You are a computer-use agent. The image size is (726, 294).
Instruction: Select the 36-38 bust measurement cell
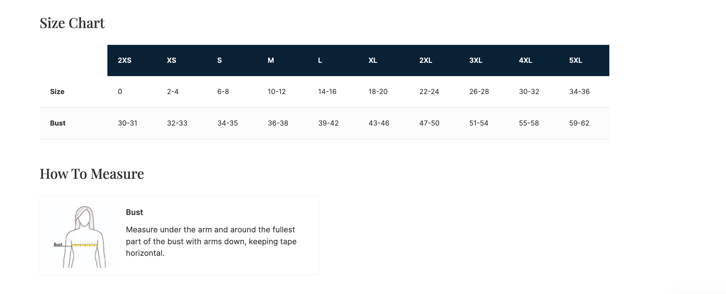pos(278,123)
